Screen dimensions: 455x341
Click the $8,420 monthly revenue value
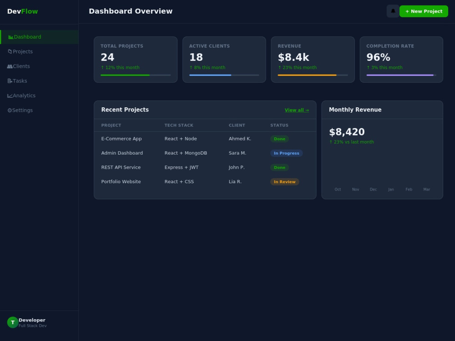click(x=347, y=132)
